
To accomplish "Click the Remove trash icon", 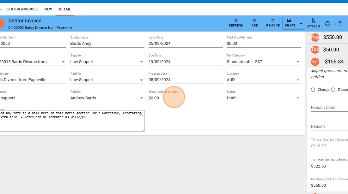I will (x=273, y=21).
